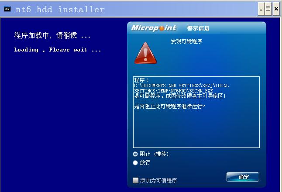Minimize the nt6 hdd installer window
This screenshot has height=192, width=282.
[x=261, y=9]
